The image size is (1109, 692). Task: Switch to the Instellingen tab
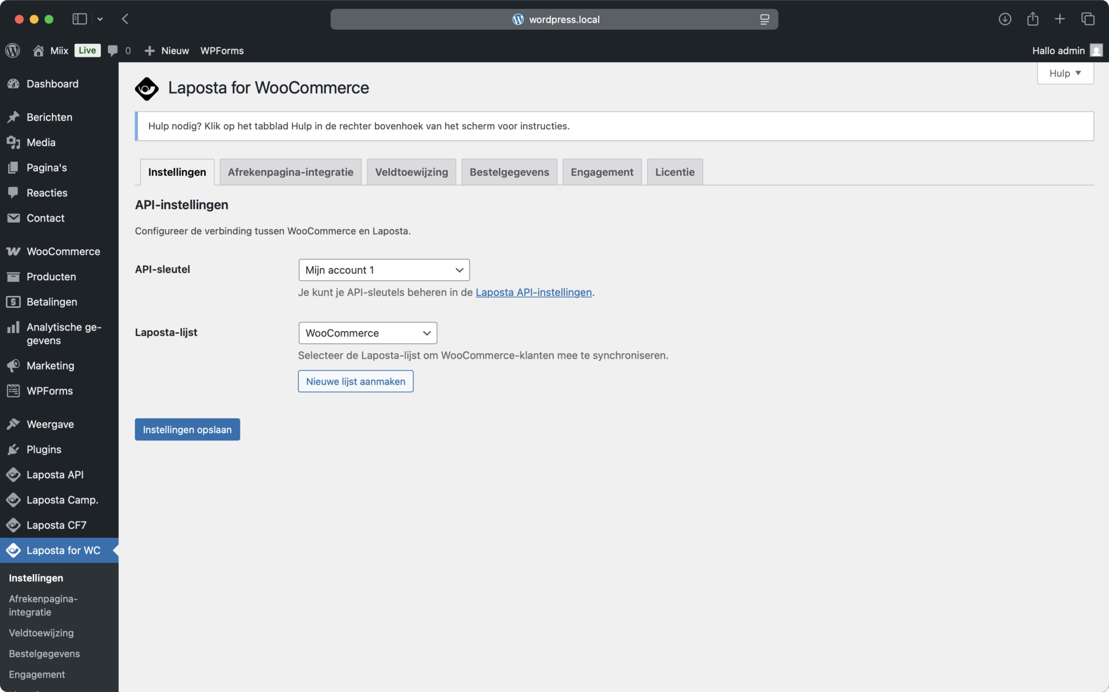[x=177, y=172]
